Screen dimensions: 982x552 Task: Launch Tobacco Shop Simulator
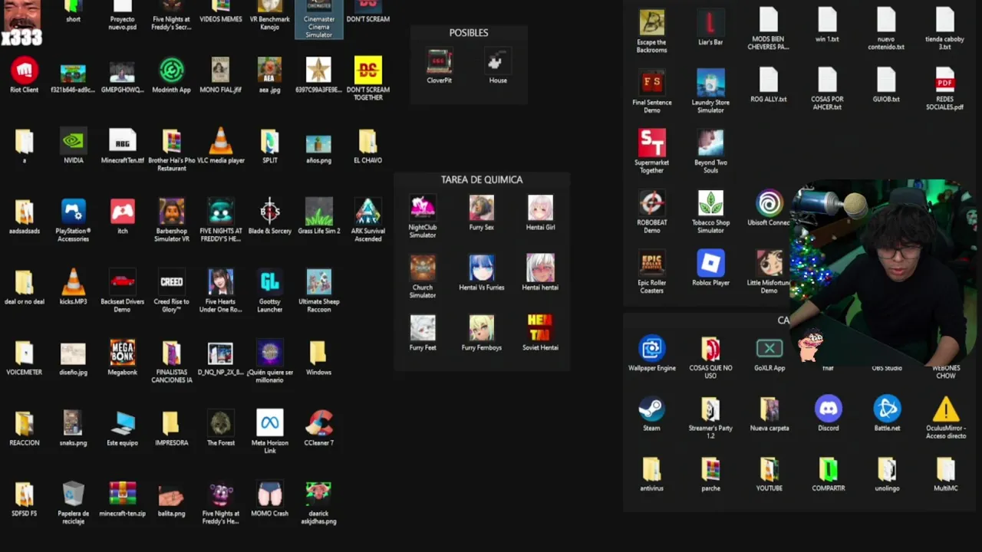click(710, 204)
